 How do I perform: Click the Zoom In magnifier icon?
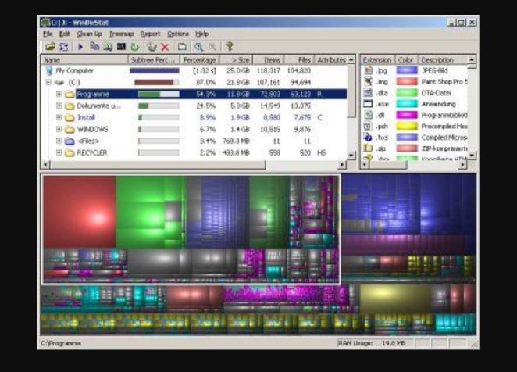199,47
